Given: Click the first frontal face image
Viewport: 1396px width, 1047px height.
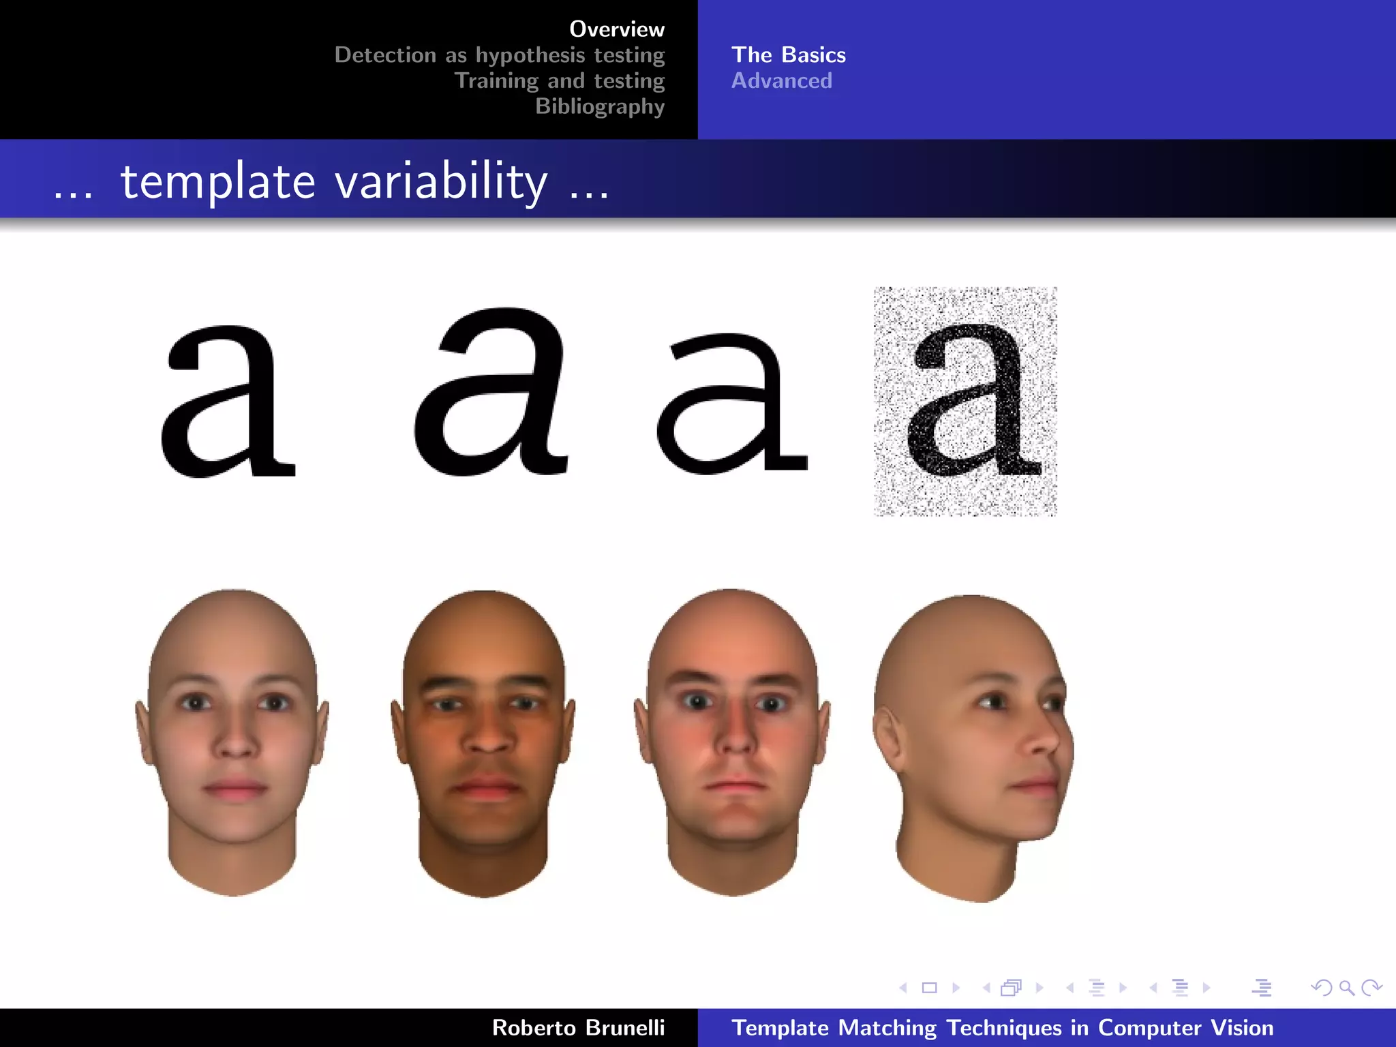Looking at the screenshot, I should pyautogui.click(x=232, y=743).
